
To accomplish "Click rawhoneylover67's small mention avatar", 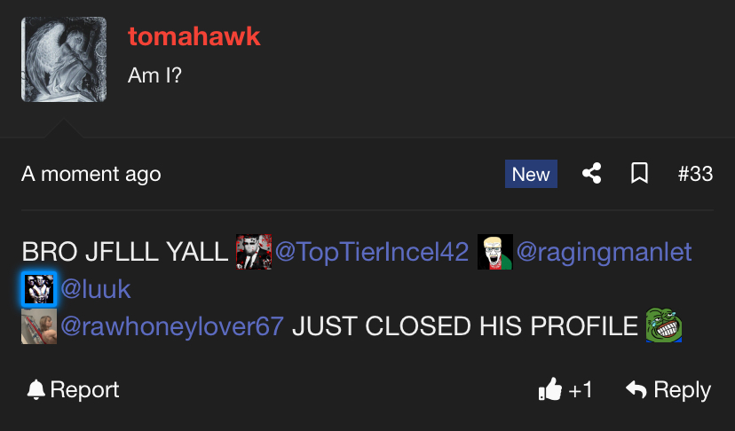I will [x=39, y=326].
